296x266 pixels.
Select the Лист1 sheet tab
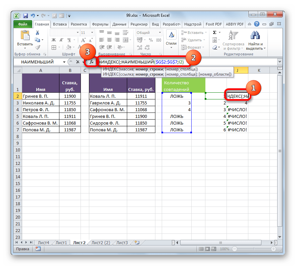pos(61,242)
